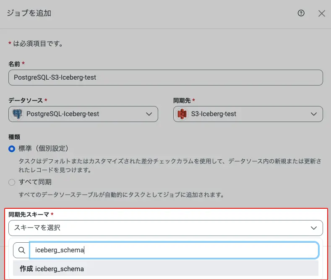
Task: Click the schema search input field
Action: (174, 250)
